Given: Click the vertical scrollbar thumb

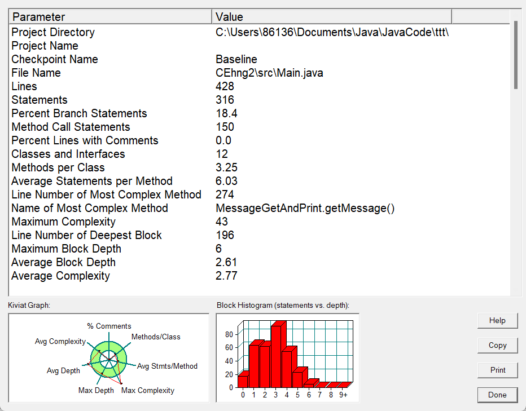Looking at the screenshot, I should (516, 55).
